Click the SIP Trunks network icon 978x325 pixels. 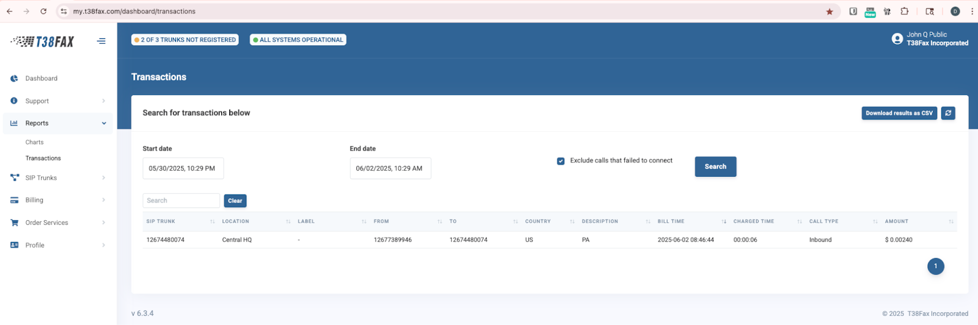[15, 177]
